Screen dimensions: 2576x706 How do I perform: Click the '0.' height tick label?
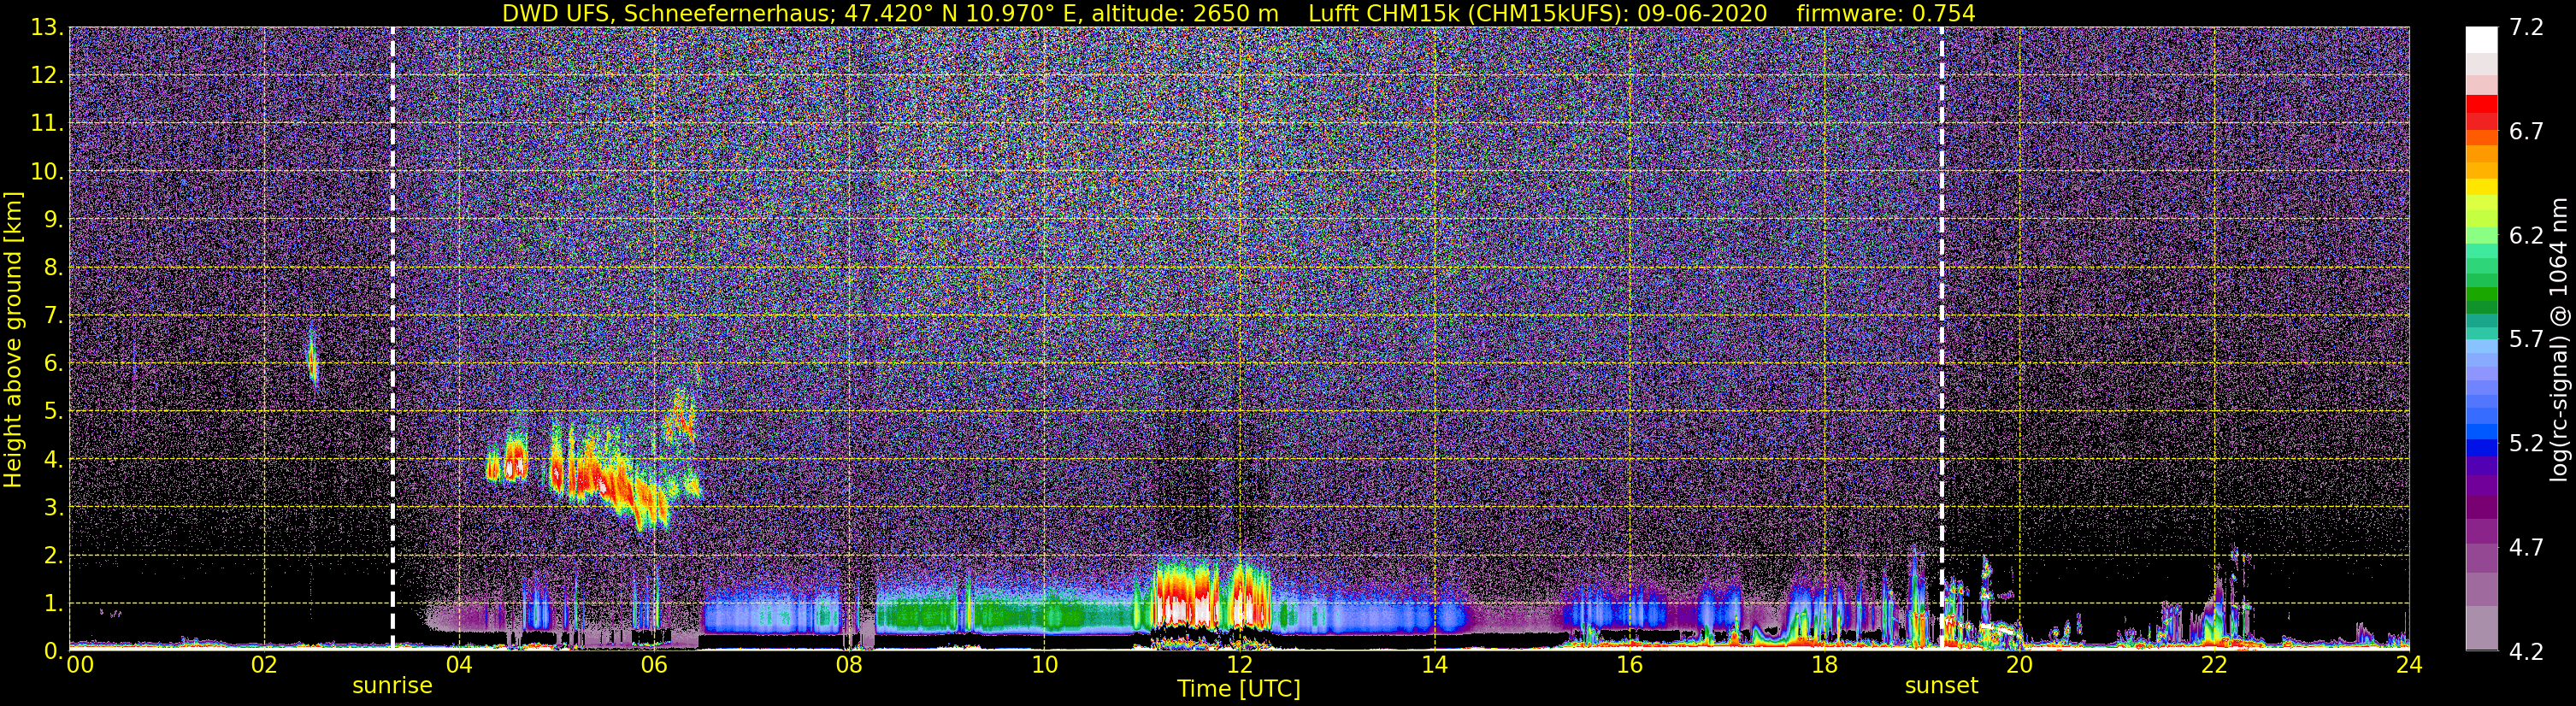(52, 650)
